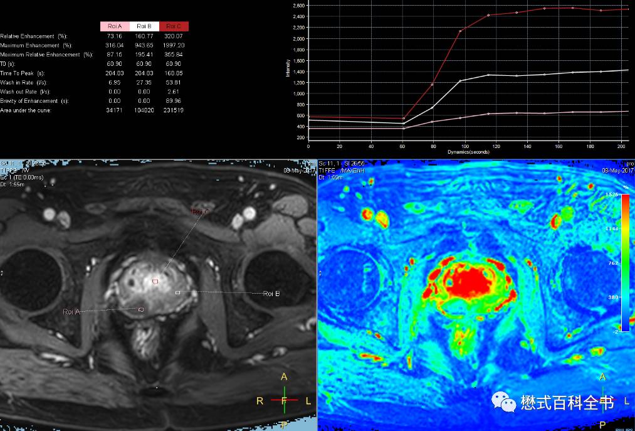Click the Roi A square marker on the MR image
This screenshot has width=635, height=431.
[141, 310]
